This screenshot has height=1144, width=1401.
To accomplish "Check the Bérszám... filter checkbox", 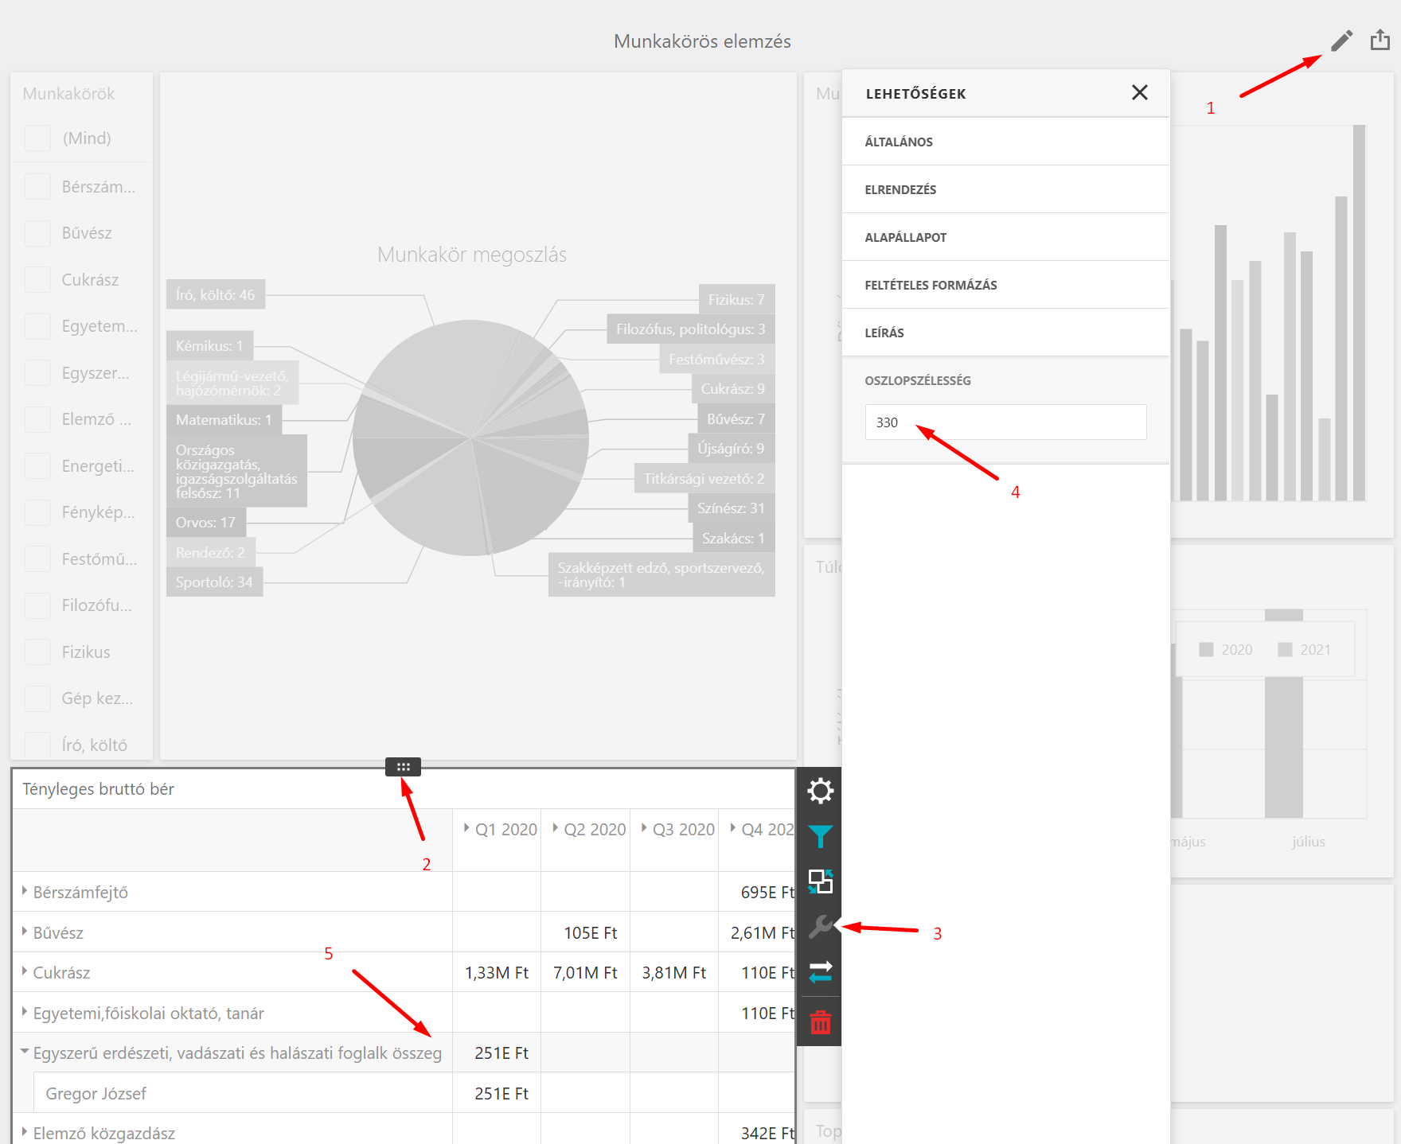I will tap(37, 187).
